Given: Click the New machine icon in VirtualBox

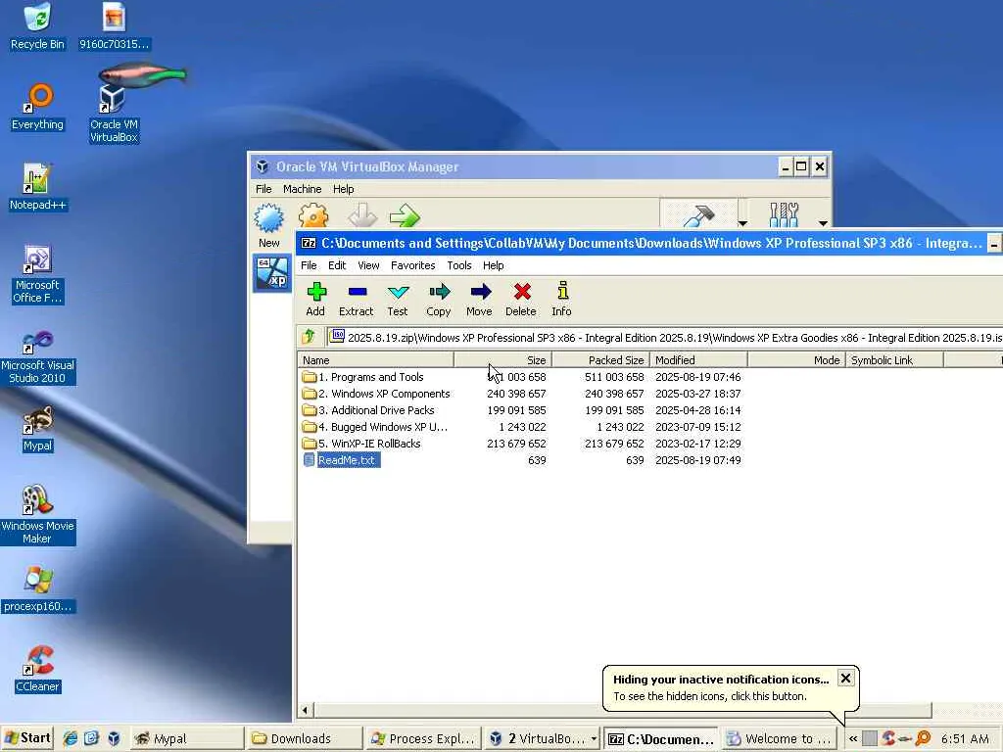Looking at the screenshot, I should [269, 226].
